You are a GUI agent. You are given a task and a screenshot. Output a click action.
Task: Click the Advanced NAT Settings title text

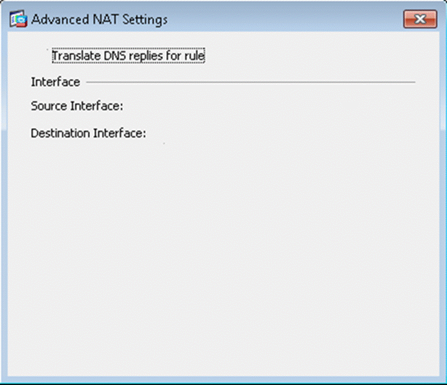(x=100, y=20)
